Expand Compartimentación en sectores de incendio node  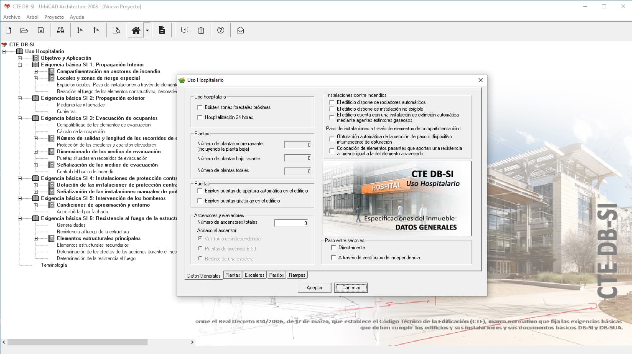tap(36, 71)
